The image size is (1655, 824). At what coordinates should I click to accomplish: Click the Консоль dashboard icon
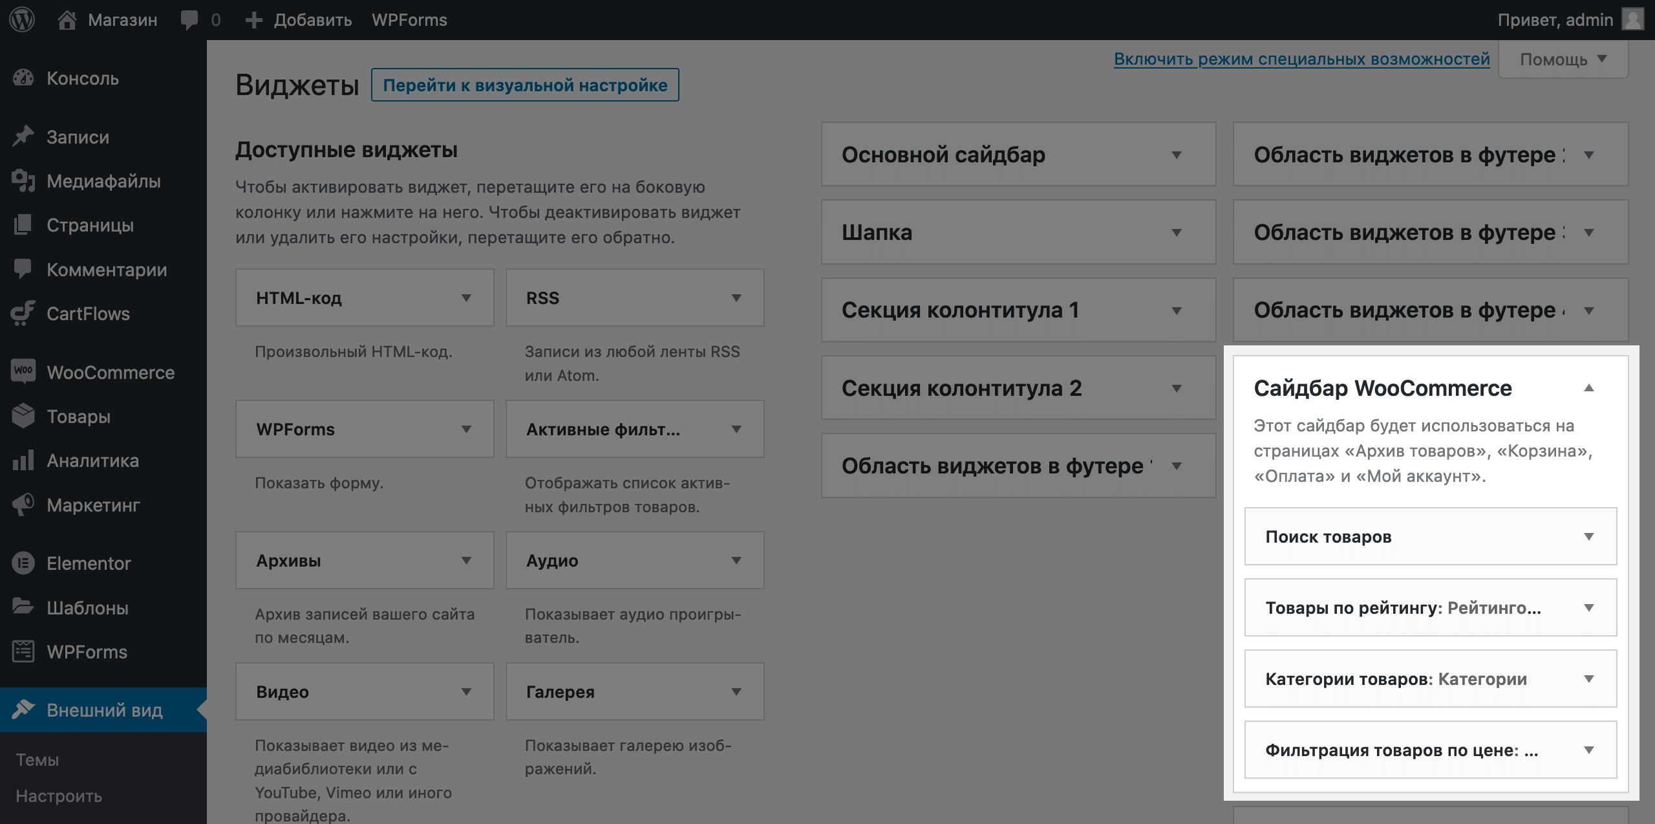pyautogui.click(x=23, y=78)
